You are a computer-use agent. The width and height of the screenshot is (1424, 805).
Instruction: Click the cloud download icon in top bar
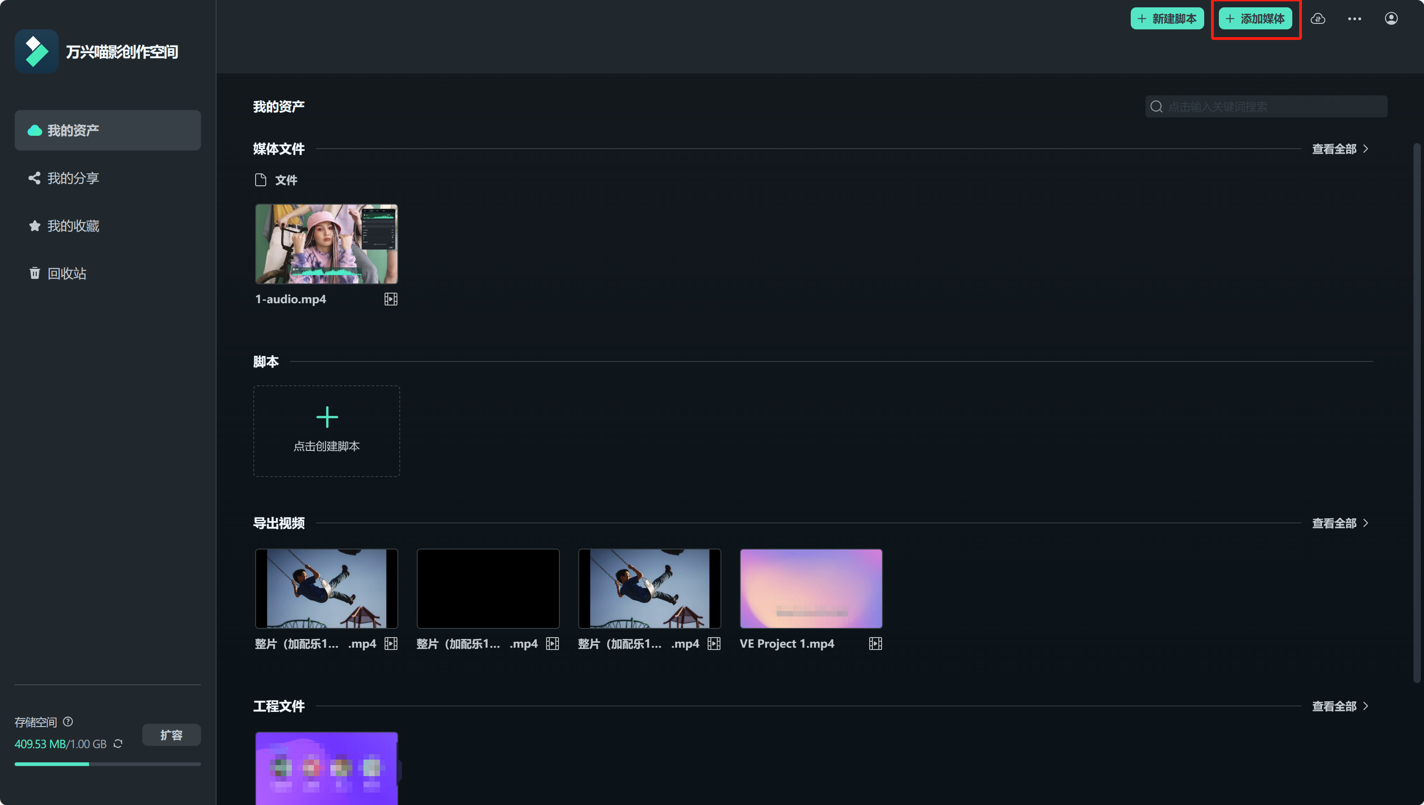(x=1318, y=19)
